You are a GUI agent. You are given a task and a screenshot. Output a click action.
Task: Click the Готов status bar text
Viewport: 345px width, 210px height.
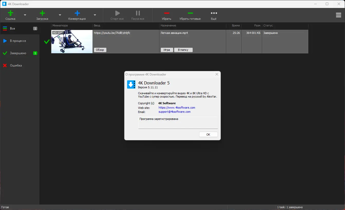(x=5, y=207)
